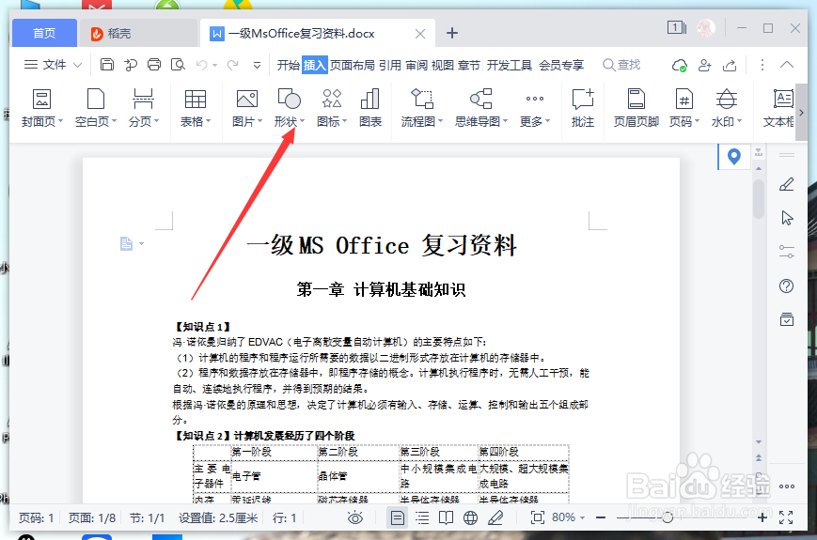Image resolution: width=817 pixels, height=540 pixels.
Task: Open the View (视图) tab
Action: 443,65
